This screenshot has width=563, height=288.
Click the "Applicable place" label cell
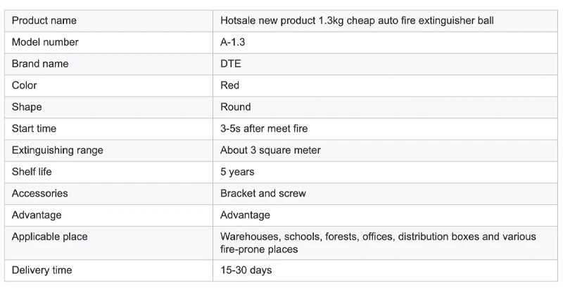pos(49,237)
